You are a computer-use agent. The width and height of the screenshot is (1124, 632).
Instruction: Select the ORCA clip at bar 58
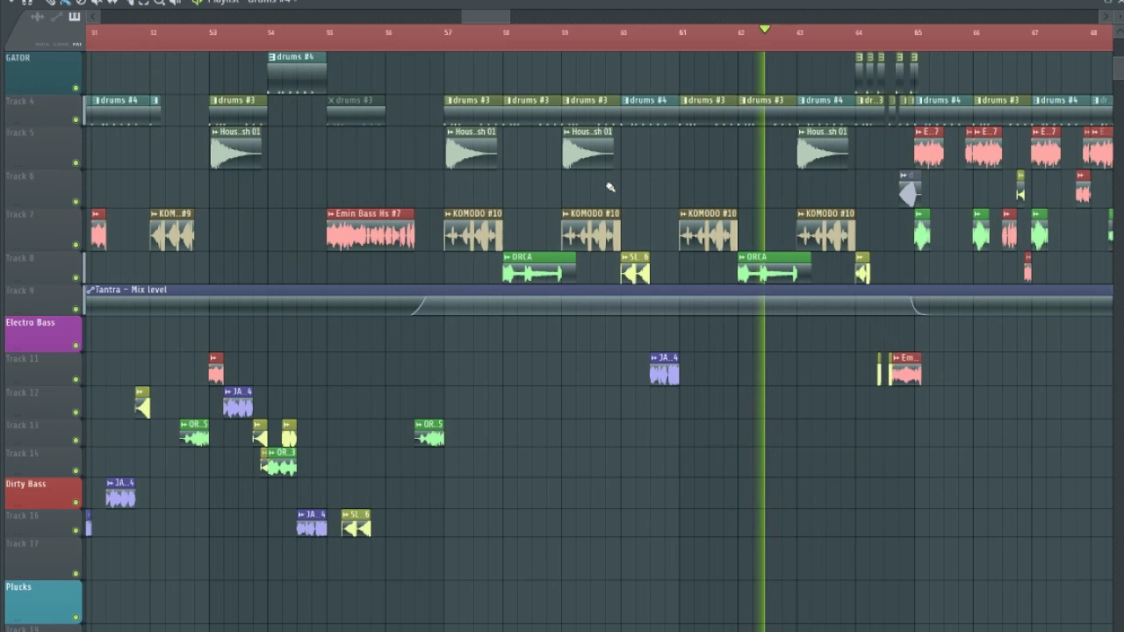click(539, 269)
